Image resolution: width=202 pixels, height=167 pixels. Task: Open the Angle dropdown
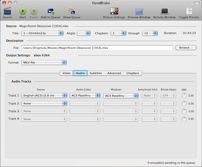[84, 33]
